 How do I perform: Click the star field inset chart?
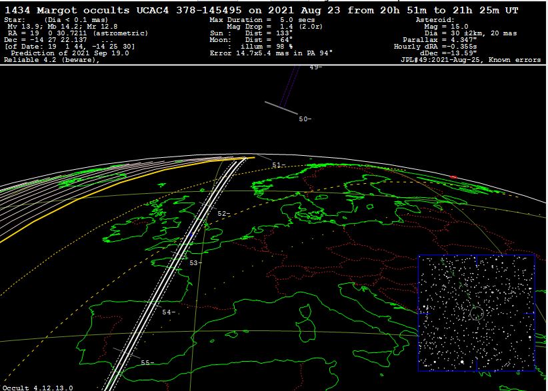[x=476, y=312]
